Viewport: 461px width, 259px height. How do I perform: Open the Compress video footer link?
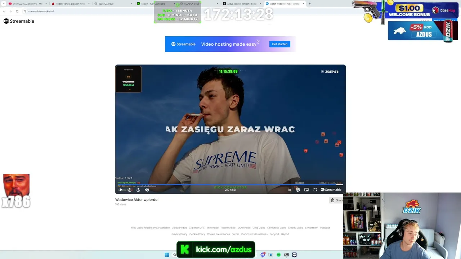277,228
